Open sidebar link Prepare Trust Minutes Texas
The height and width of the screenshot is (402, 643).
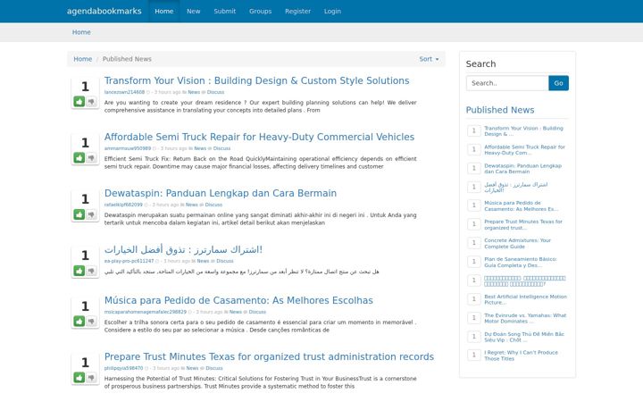tap(523, 225)
